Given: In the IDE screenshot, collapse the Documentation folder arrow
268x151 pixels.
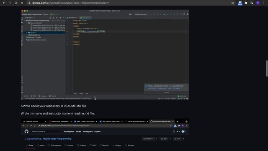Looking at the screenshot, I should click(x=27, y=23).
